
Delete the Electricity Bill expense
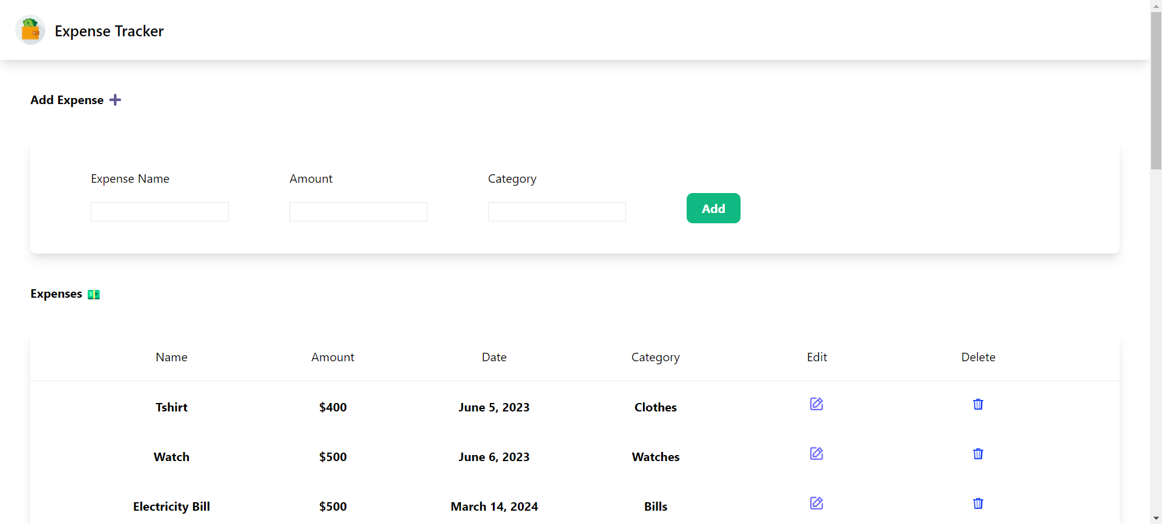pyautogui.click(x=978, y=503)
